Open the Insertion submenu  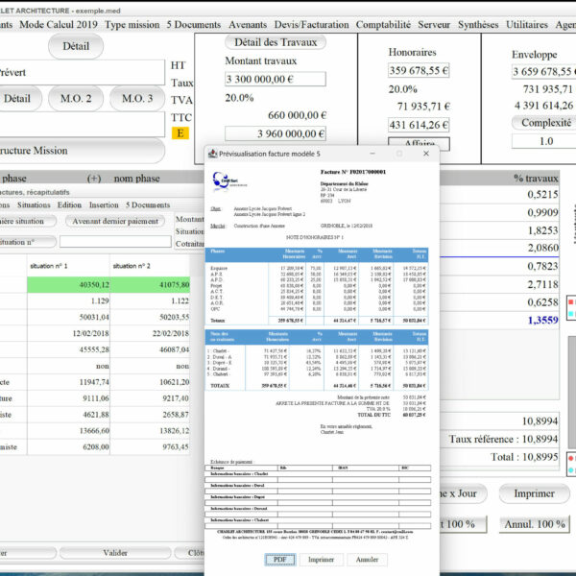104,205
